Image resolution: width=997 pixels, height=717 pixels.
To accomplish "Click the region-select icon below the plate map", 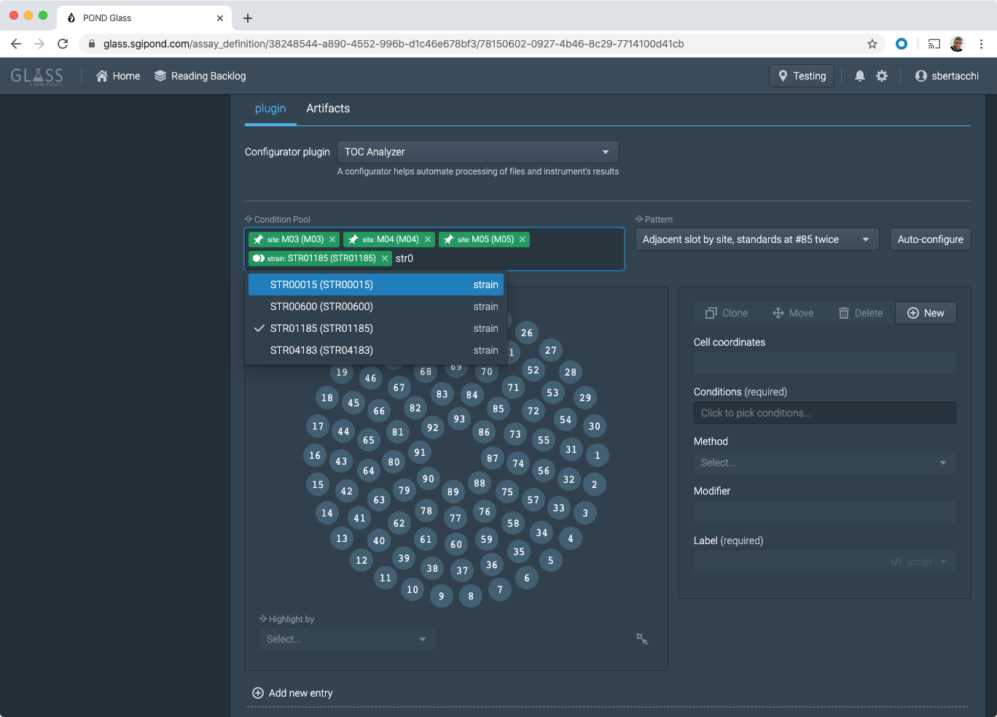I will coord(642,639).
